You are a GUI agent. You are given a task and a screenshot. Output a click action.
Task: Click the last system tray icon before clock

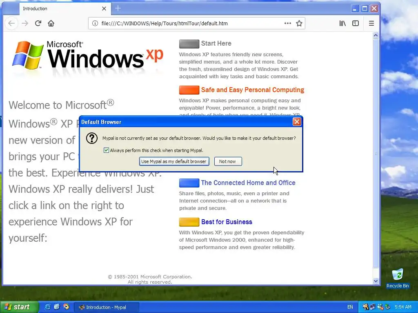tap(388, 307)
